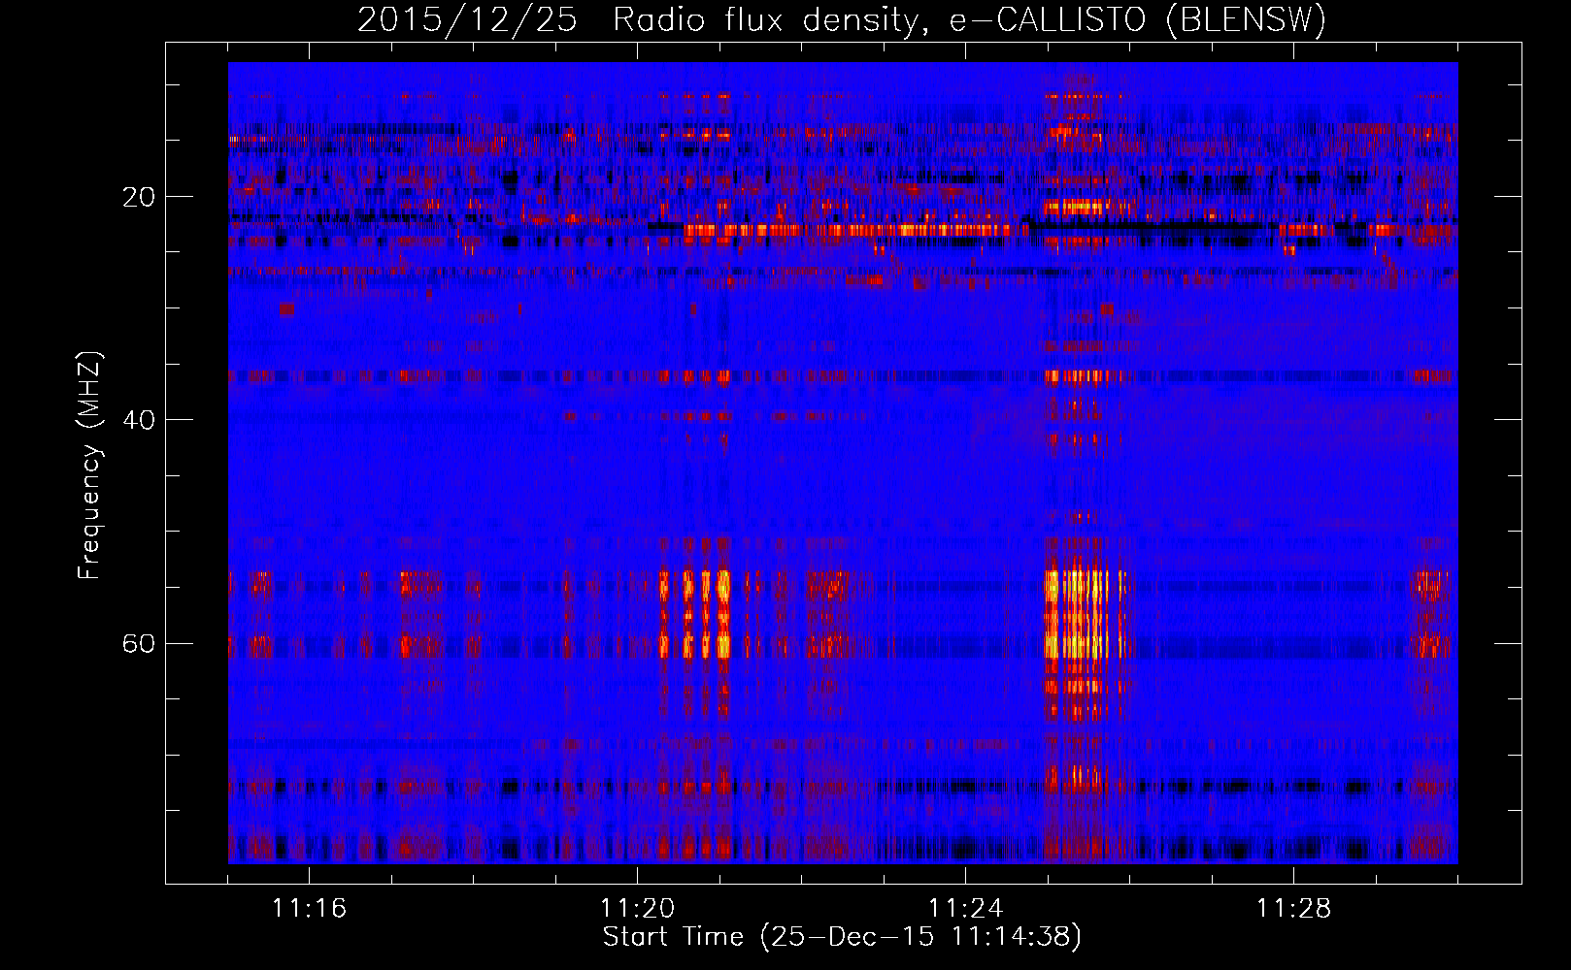Click the 11:24 time tick label
The image size is (1571, 970).
tap(965, 909)
